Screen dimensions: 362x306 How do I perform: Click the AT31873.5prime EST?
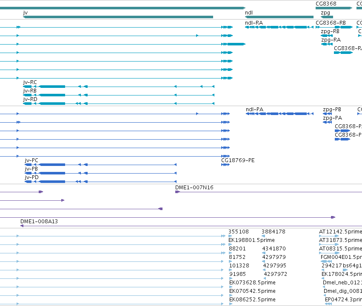click(x=329, y=244)
